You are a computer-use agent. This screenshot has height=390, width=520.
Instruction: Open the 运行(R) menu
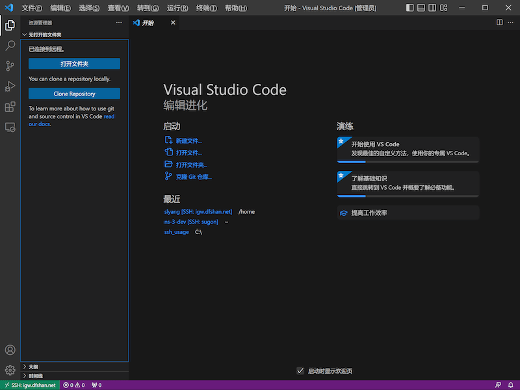[x=177, y=8]
